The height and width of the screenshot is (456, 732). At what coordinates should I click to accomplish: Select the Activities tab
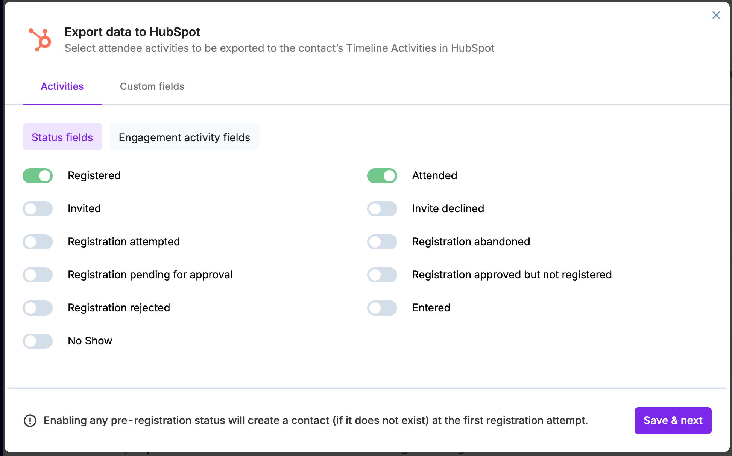click(62, 86)
